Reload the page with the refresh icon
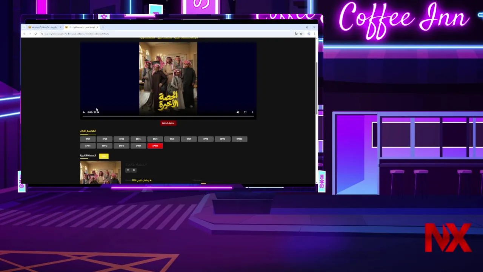Screen dimensions: 483x272 tap(35, 34)
